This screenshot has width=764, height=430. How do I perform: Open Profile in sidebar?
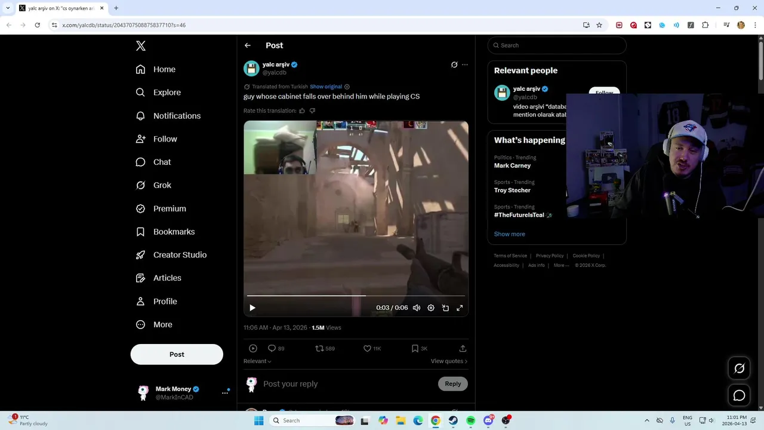point(156,302)
